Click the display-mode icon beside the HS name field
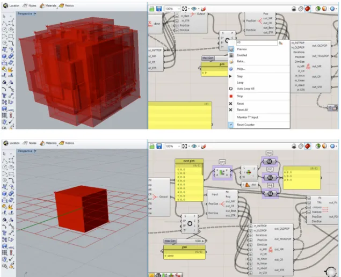The image size is (341, 277). 281,43
